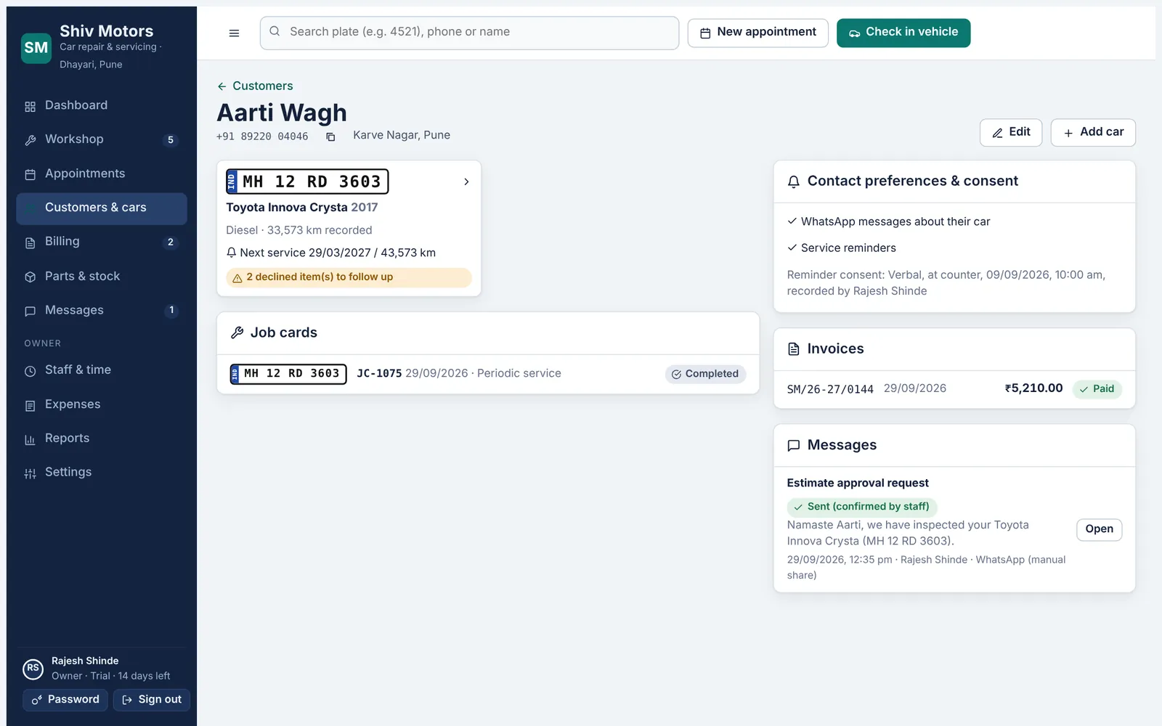Screen dimensions: 1162x726
Task: Open Settings from the sidebar
Action: pyautogui.click(x=102, y=473)
